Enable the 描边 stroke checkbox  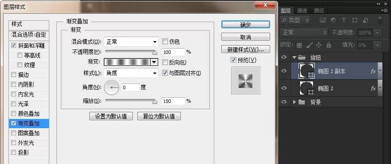(13, 75)
